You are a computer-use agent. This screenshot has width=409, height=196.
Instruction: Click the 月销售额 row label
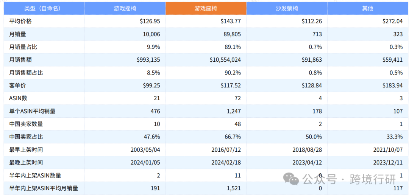point(20,60)
